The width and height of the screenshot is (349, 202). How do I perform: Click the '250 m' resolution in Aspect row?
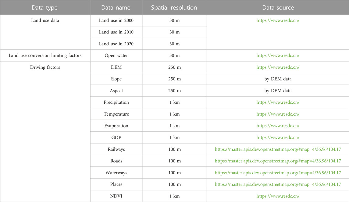click(174, 91)
